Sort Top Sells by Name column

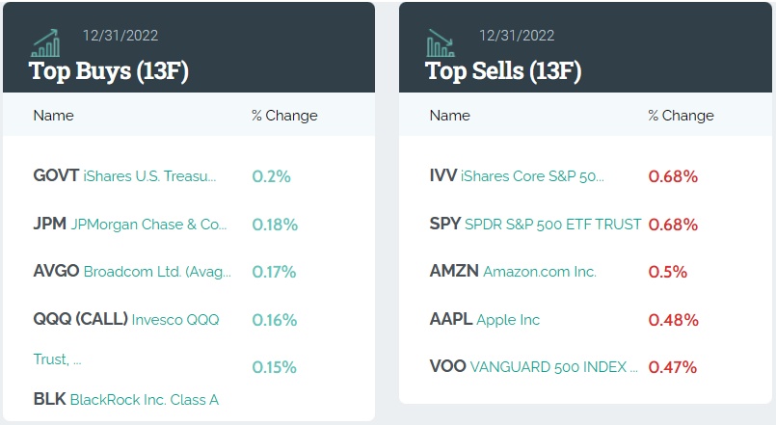tap(449, 116)
